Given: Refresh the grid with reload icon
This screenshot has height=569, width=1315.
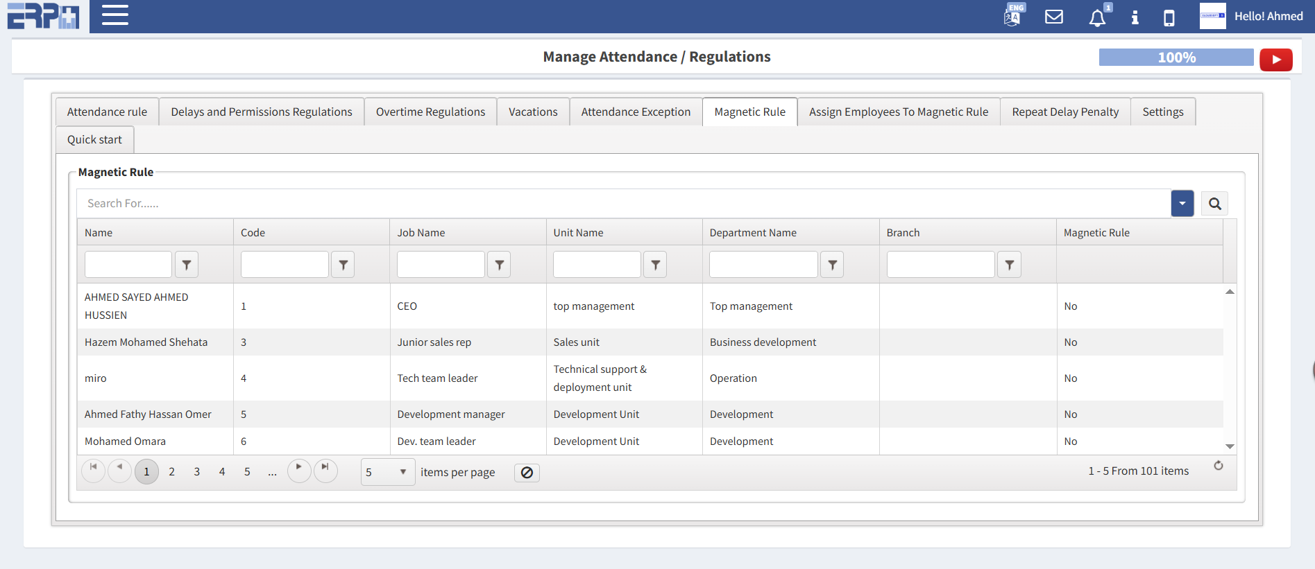Looking at the screenshot, I should click(x=1218, y=466).
